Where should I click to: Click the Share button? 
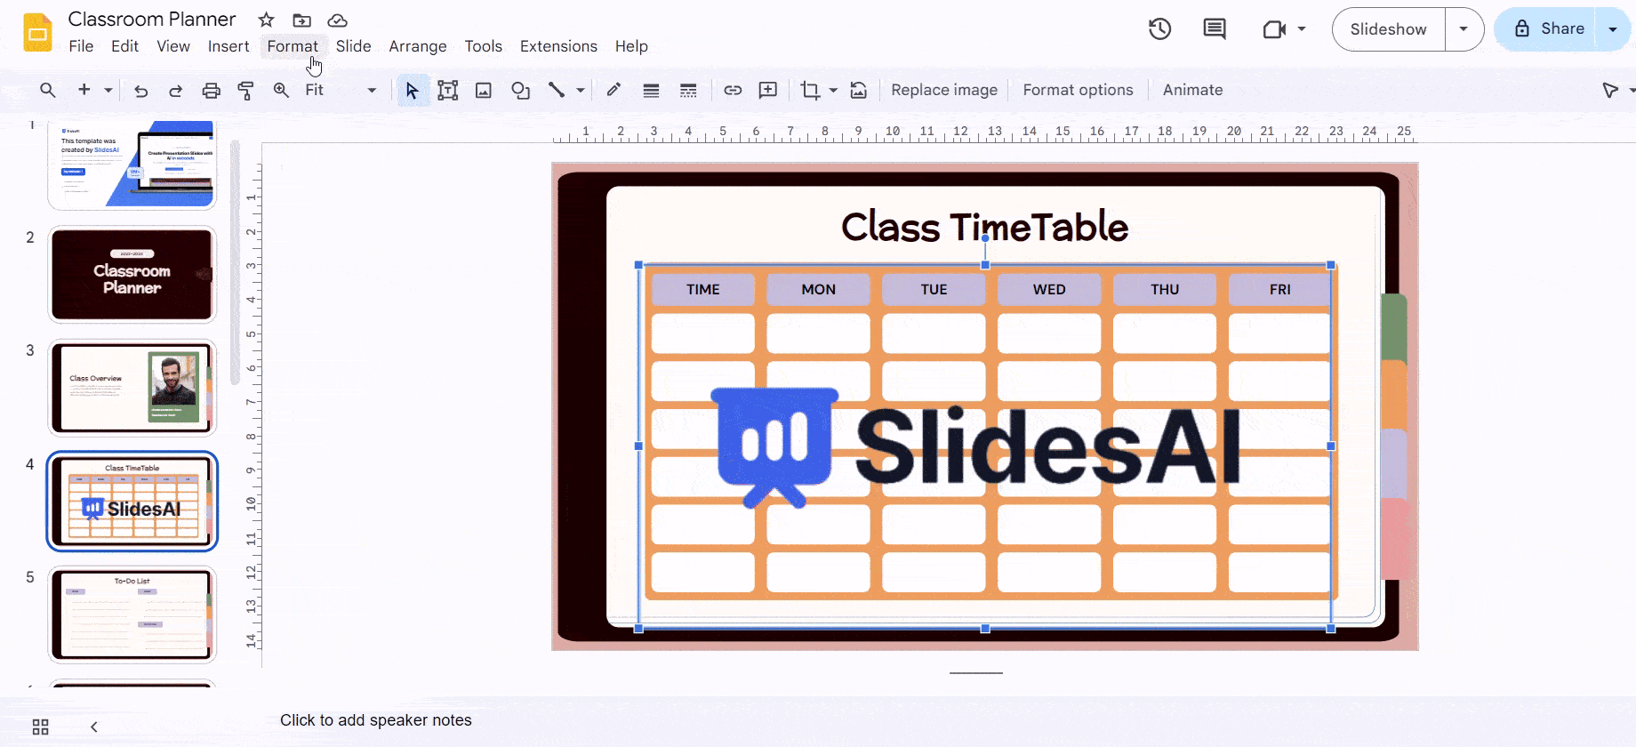(x=1549, y=29)
